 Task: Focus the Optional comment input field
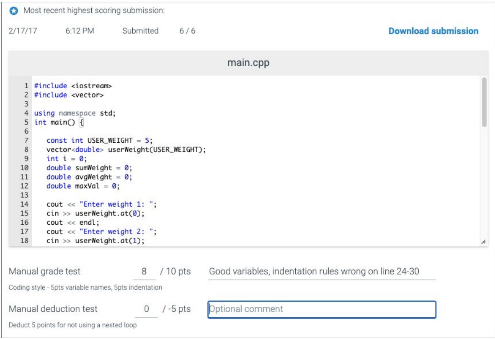[322, 309]
